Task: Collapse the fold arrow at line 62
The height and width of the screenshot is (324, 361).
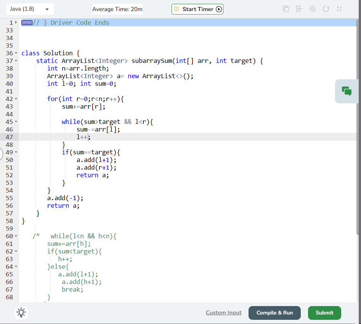Action: point(16,251)
